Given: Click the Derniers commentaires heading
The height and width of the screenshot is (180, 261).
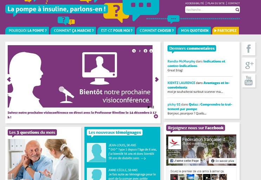Looking at the screenshot, I should (192, 48).
